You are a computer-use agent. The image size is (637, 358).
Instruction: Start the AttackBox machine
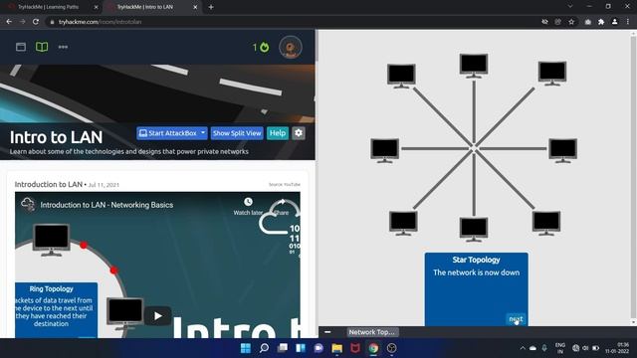tap(168, 133)
